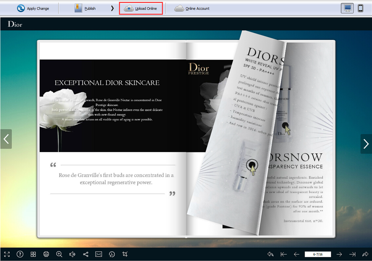This screenshot has height=261, width=372.
Task: Open the Online Account option
Action: click(x=192, y=8)
